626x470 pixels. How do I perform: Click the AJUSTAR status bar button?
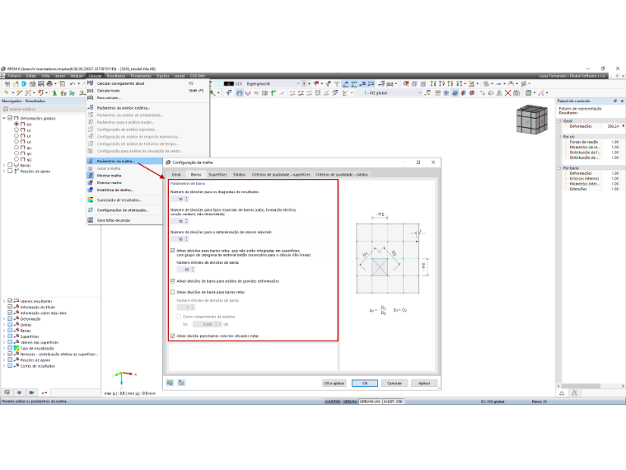(x=333, y=402)
